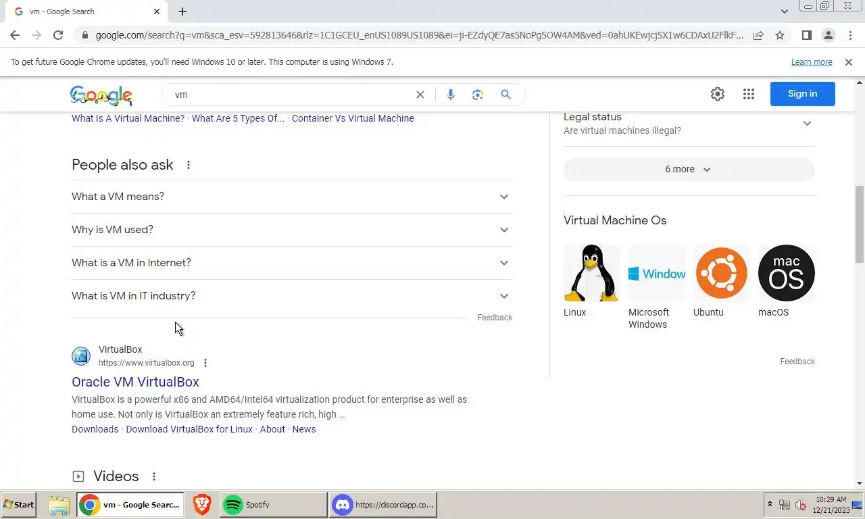Bookmark this page with star icon
This screenshot has width=865, height=519.
(780, 35)
